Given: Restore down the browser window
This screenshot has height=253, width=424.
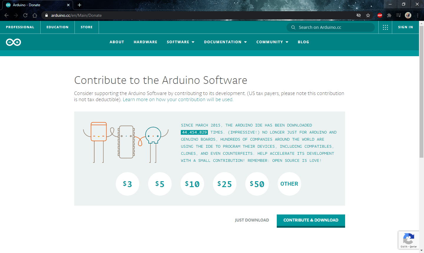Looking at the screenshot, I should [404, 4].
